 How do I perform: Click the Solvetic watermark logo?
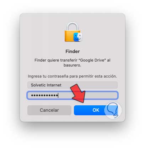pyautogui.click(x=113, y=110)
